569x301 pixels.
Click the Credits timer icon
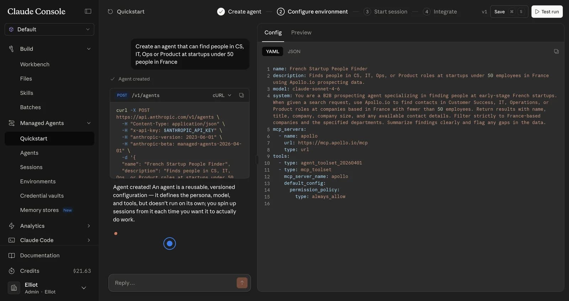(11, 271)
